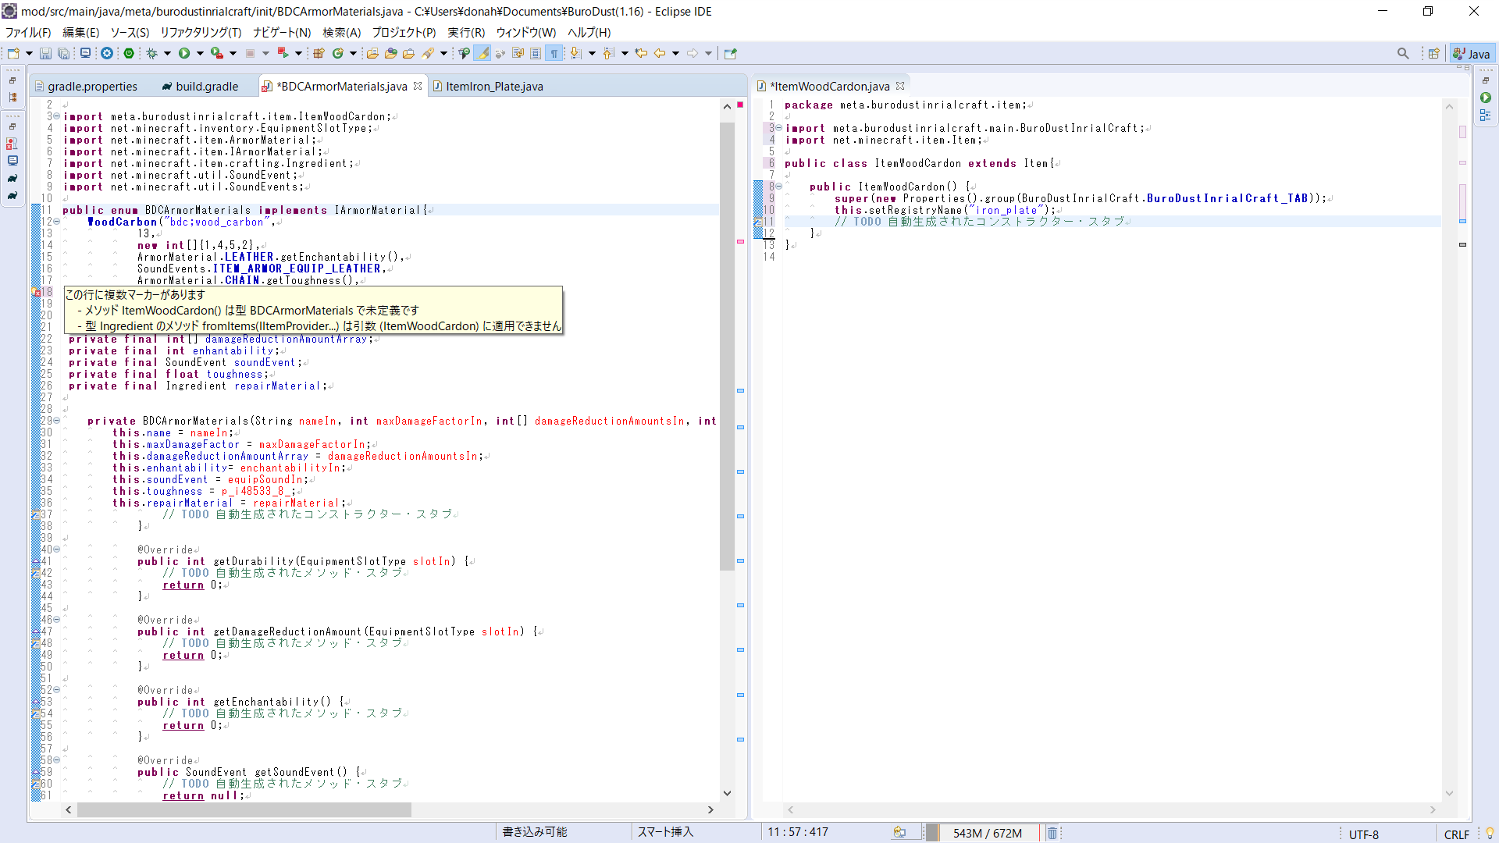
Task: Click the Open Perspective icon
Action: coord(1433,53)
